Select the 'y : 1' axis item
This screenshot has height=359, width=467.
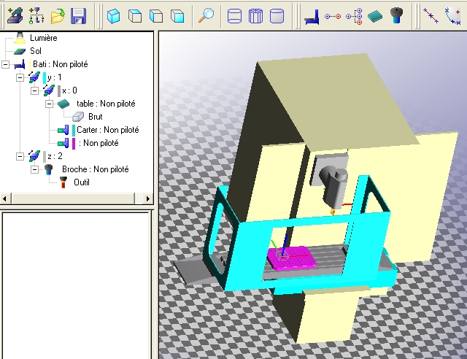tap(55, 77)
